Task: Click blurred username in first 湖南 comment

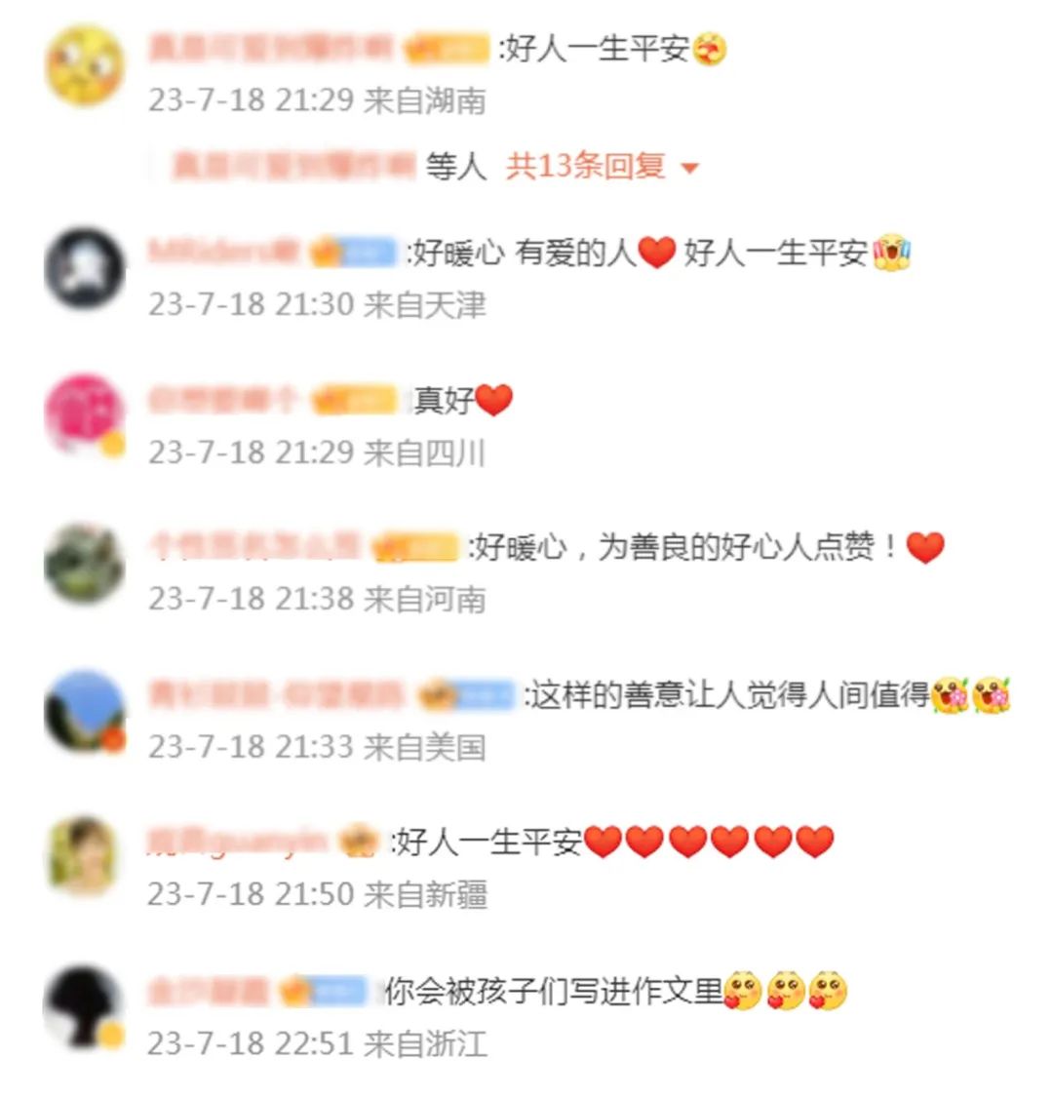Action: click(271, 48)
